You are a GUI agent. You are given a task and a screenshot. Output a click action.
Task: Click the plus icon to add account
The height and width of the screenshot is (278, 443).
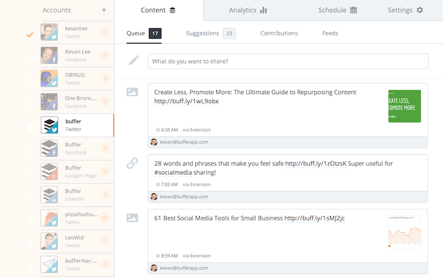coord(104,10)
